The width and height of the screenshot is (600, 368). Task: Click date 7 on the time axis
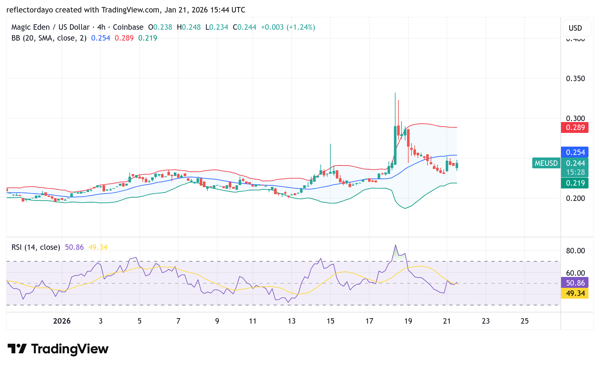178,321
